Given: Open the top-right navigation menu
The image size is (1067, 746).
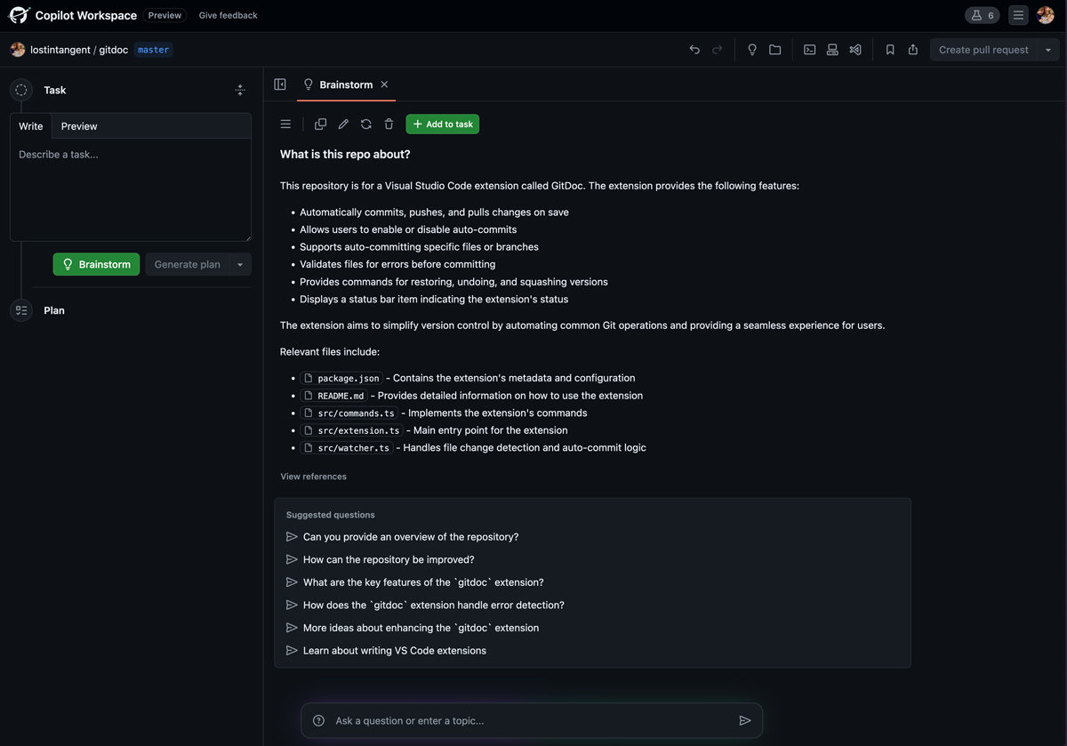Looking at the screenshot, I should (1017, 14).
